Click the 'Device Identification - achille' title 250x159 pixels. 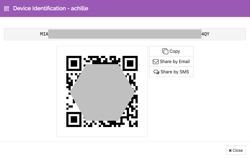pyautogui.click(x=50, y=8)
